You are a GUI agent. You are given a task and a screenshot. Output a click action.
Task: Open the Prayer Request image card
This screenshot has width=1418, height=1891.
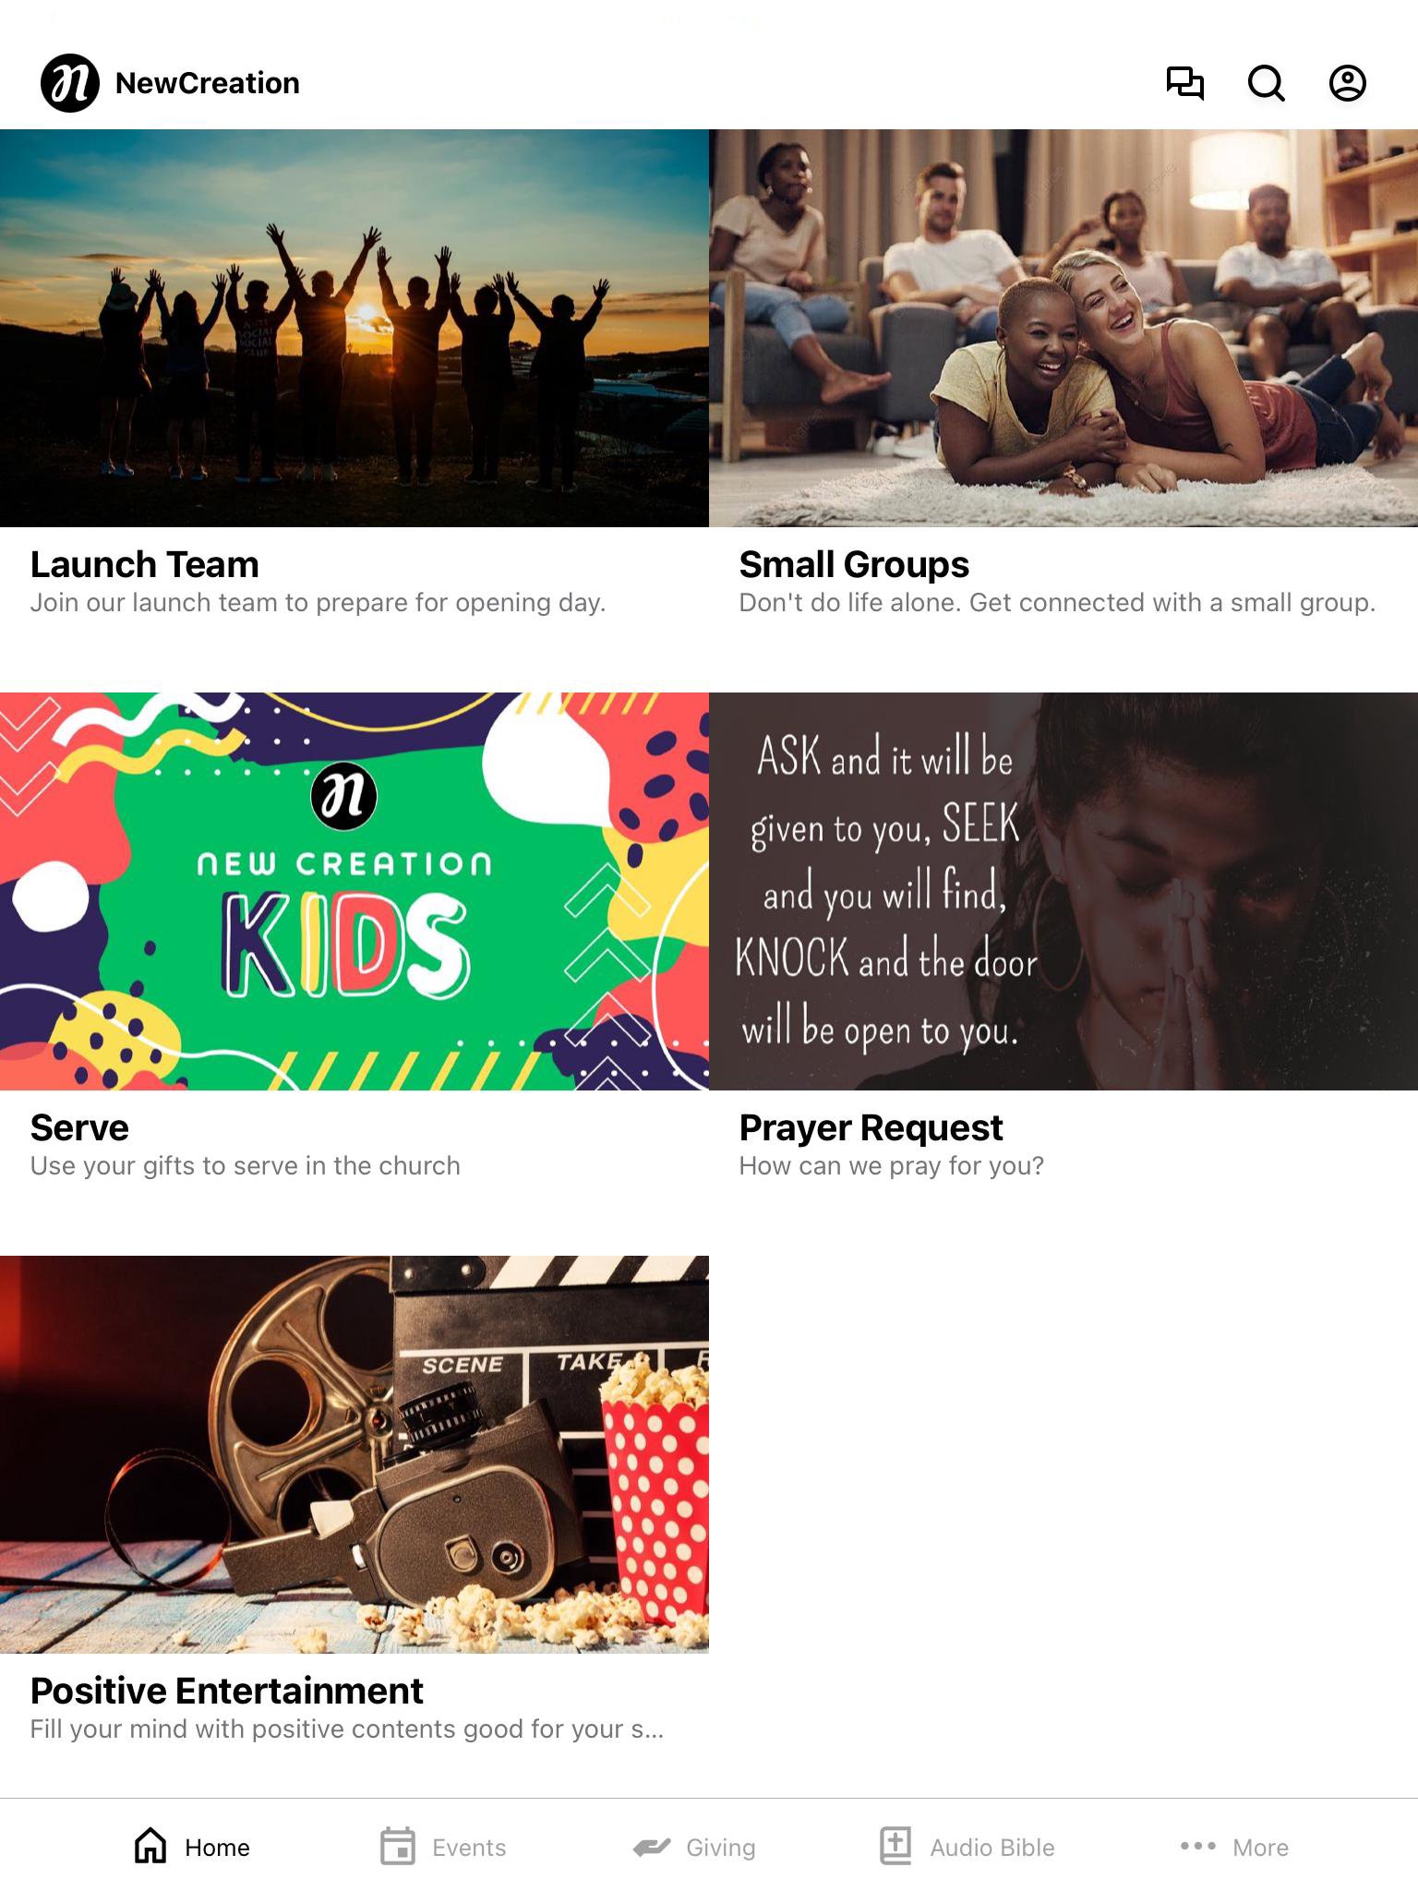click(1063, 891)
